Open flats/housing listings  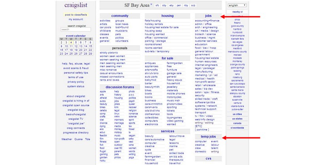click(x=152, y=21)
